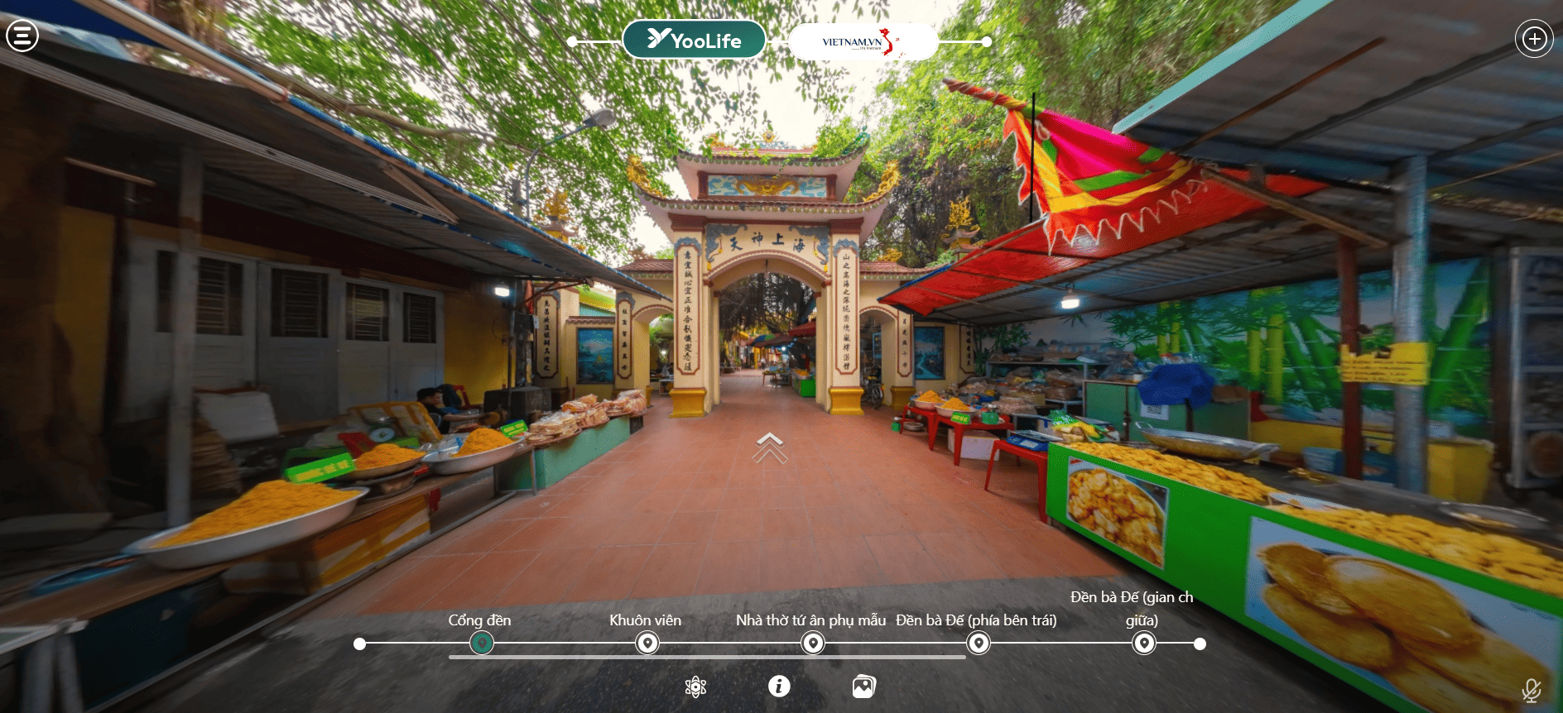1563x713 pixels.
Task: Open the photo gallery icon
Action: [x=863, y=687]
